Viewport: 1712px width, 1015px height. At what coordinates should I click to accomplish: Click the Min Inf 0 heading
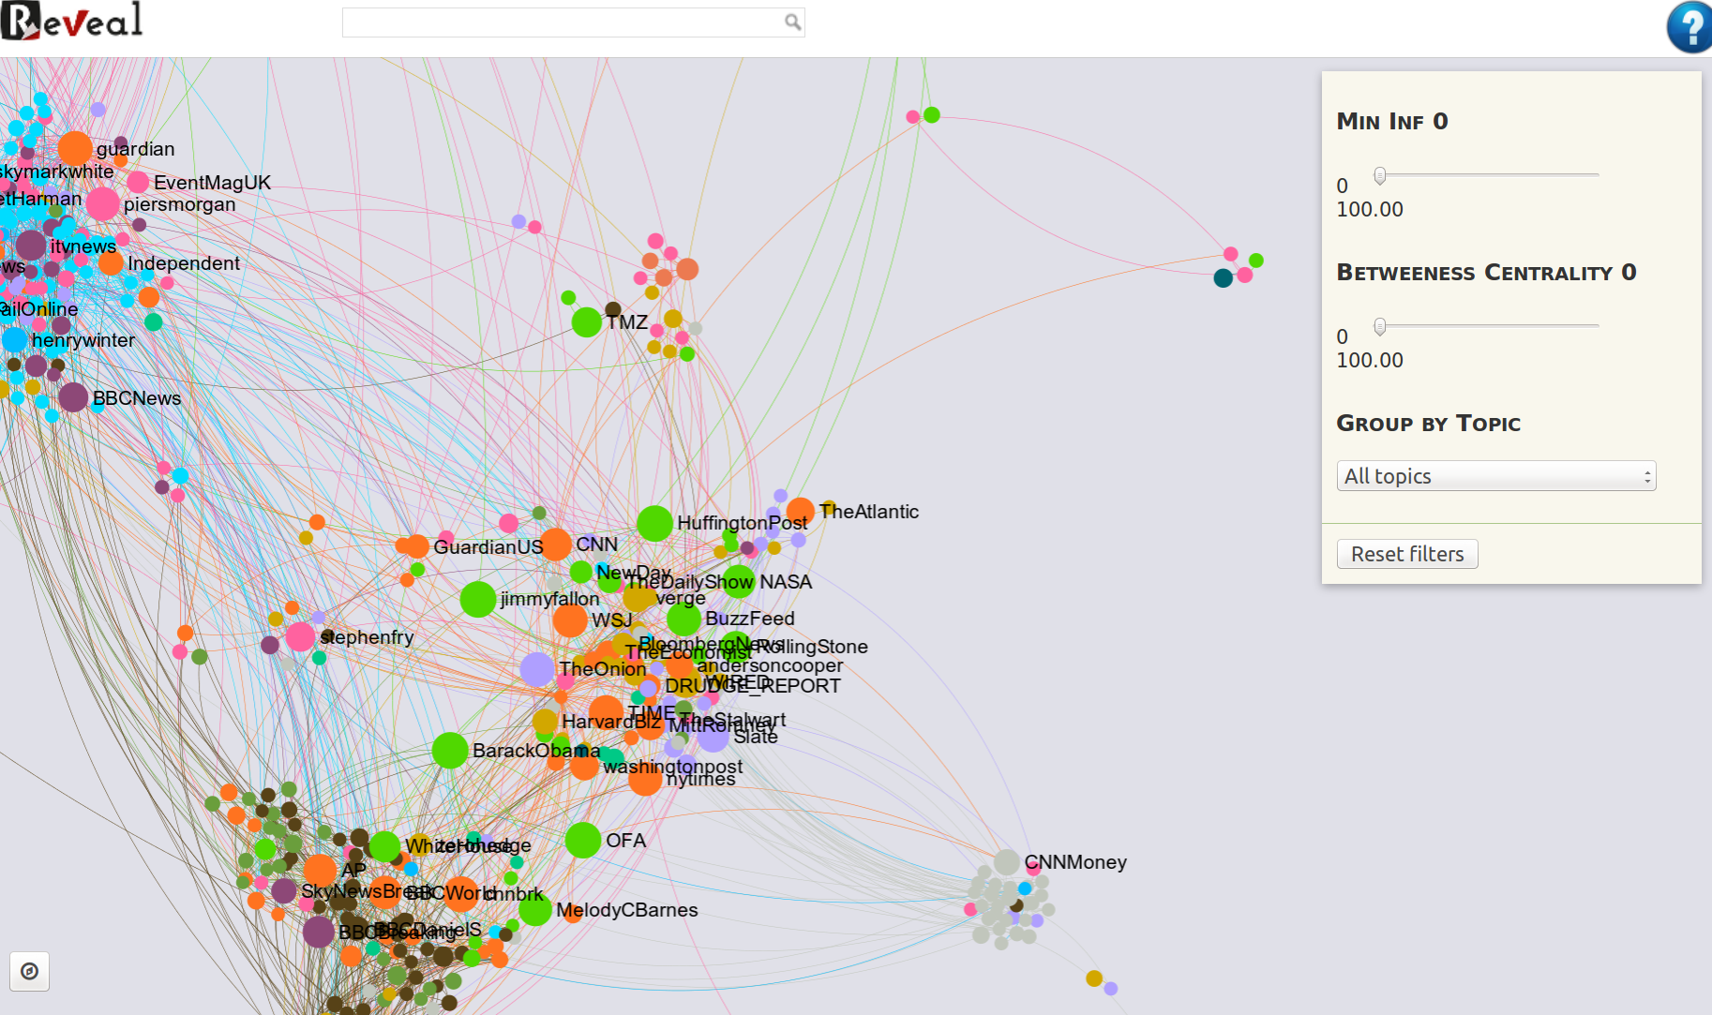[x=1392, y=121]
